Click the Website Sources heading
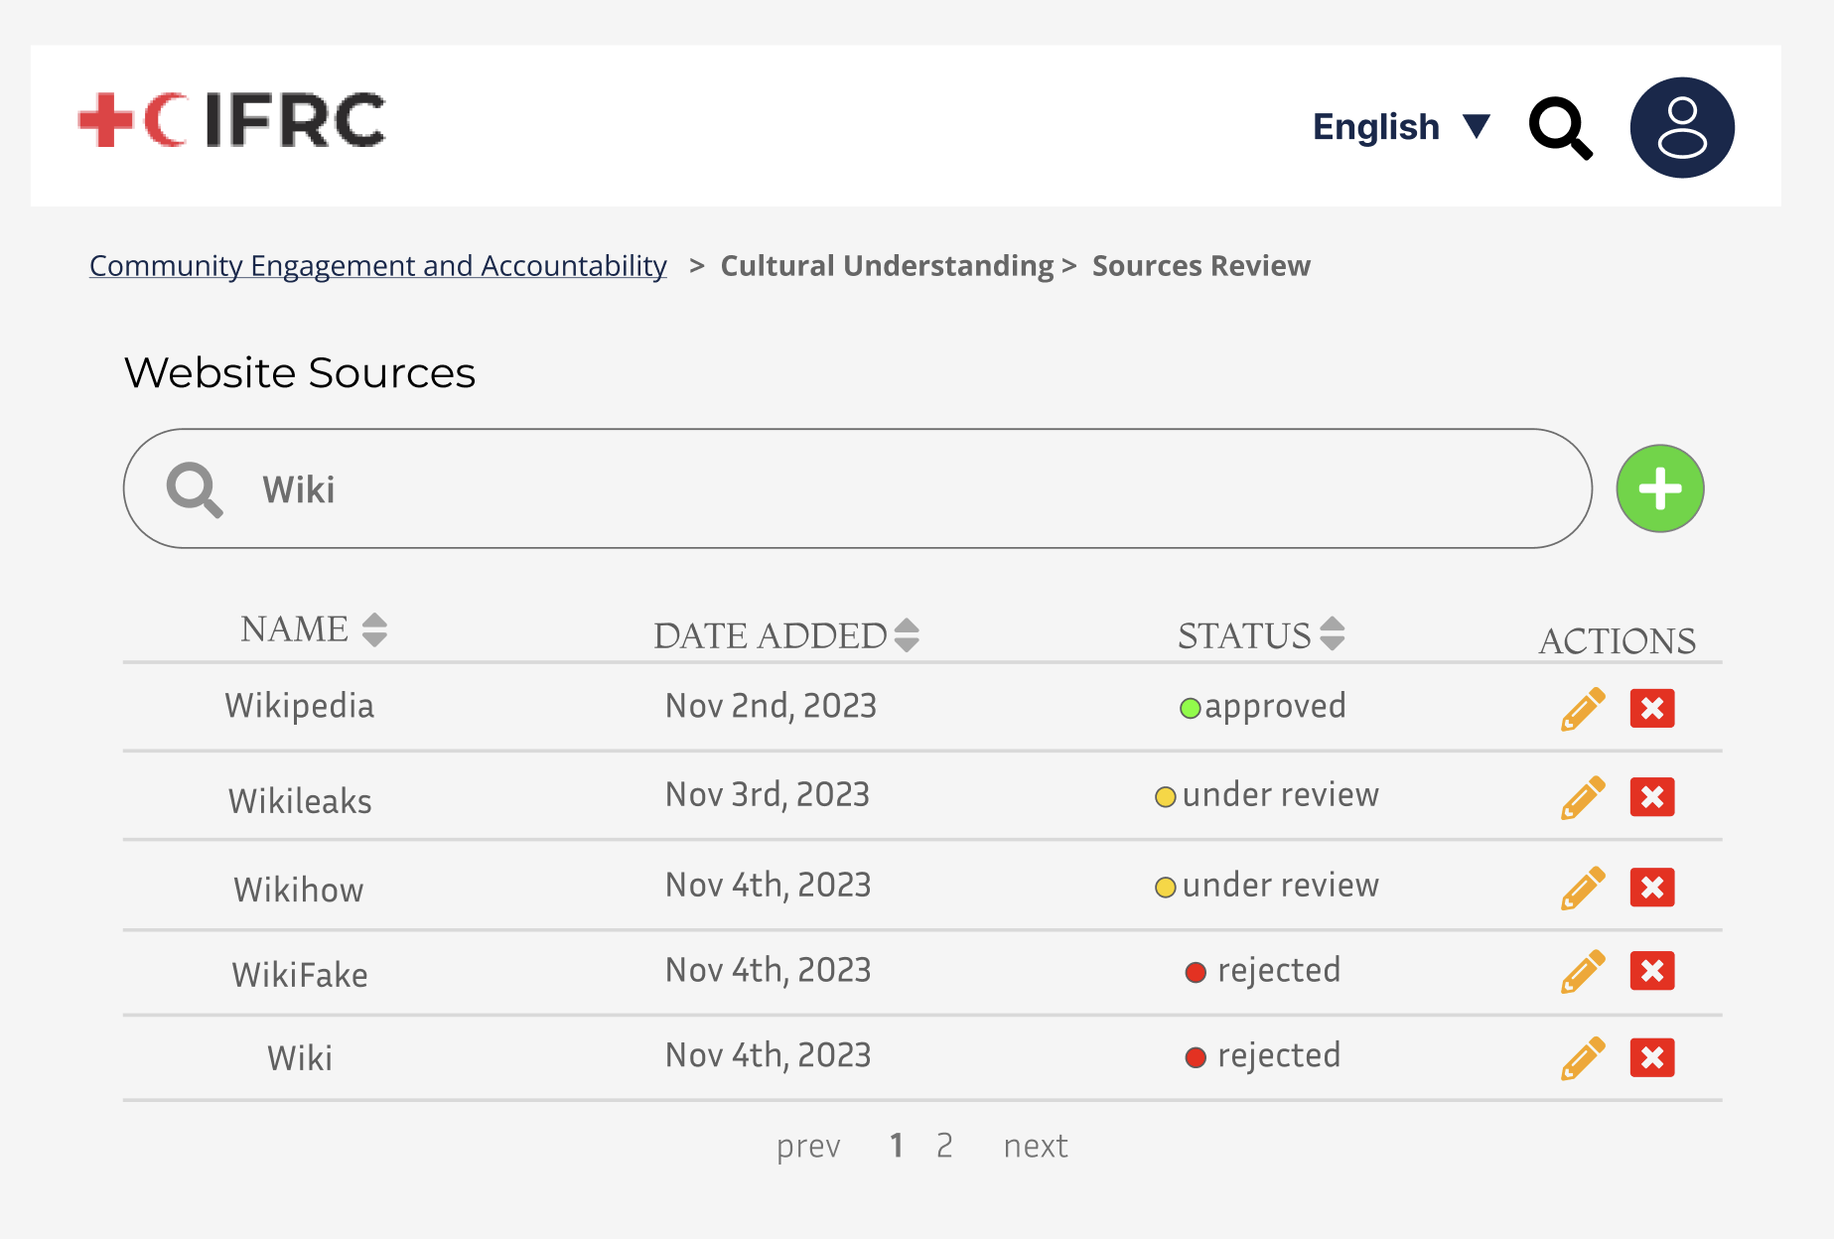This screenshot has height=1239, width=1834. pos(300,373)
